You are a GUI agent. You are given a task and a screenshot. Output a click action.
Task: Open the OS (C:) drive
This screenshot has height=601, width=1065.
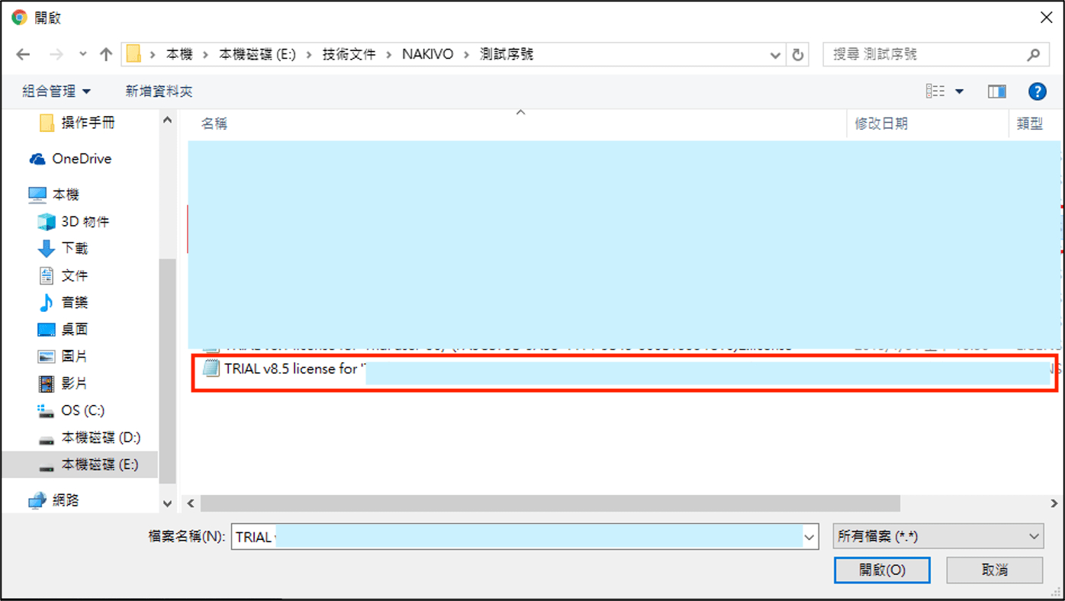tap(82, 410)
